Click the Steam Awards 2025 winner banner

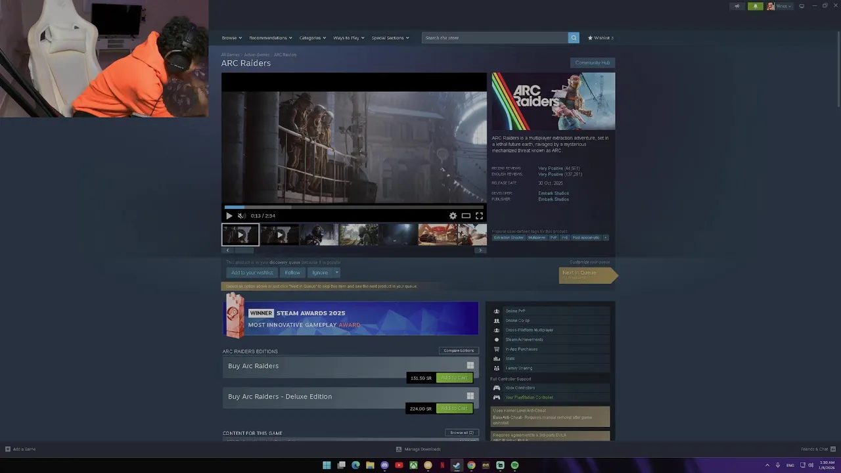[351, 319]
